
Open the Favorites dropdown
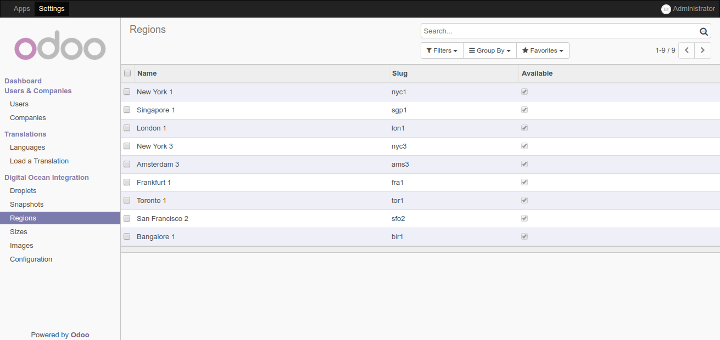[543, 50]
